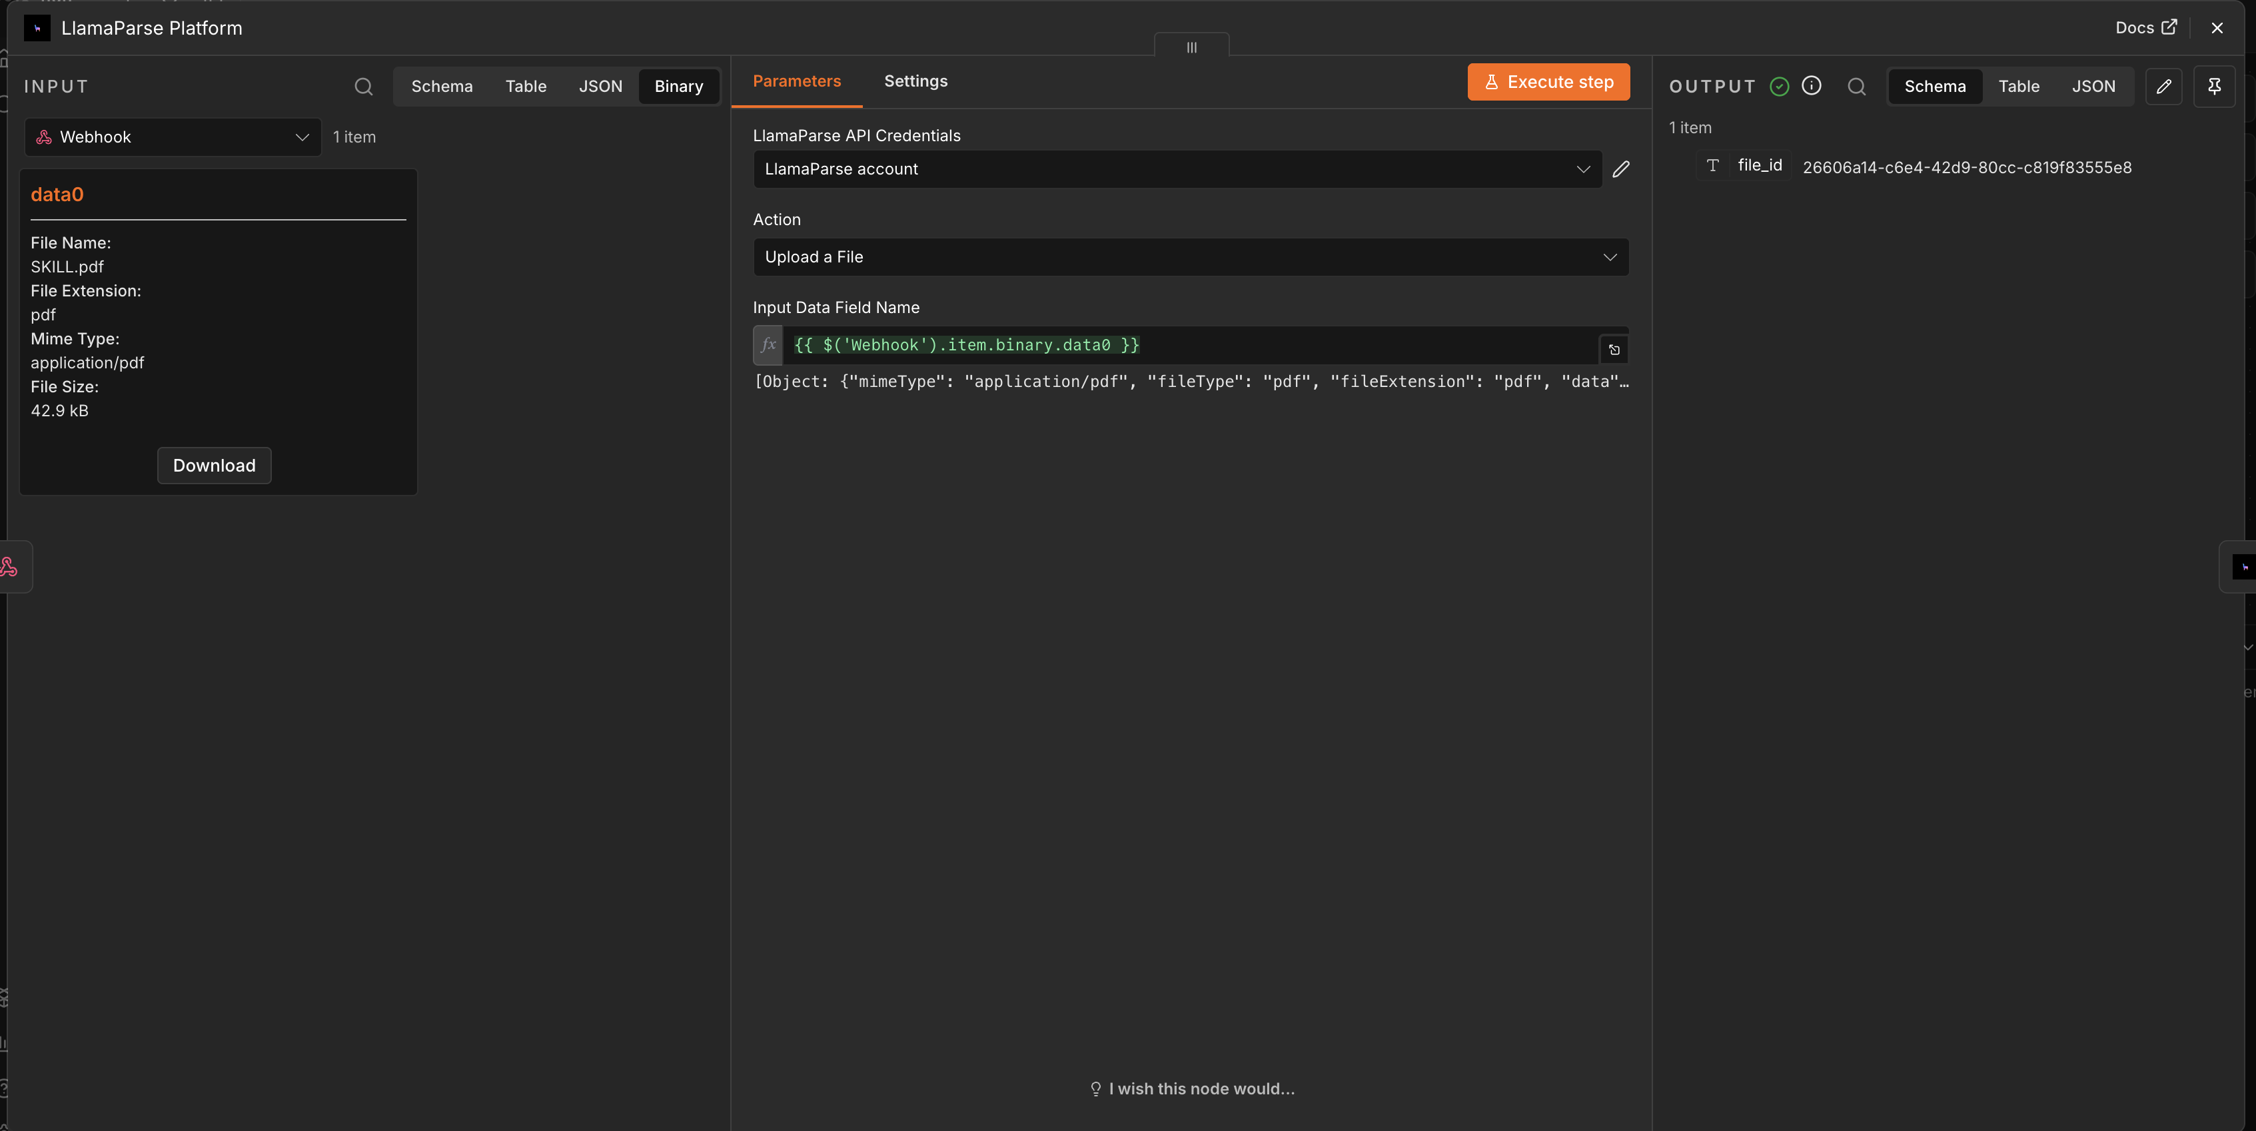2256x1131 pixels.
Task: Click the expression result preview text
Action: pyautogui.click(x=1191, y=382)
